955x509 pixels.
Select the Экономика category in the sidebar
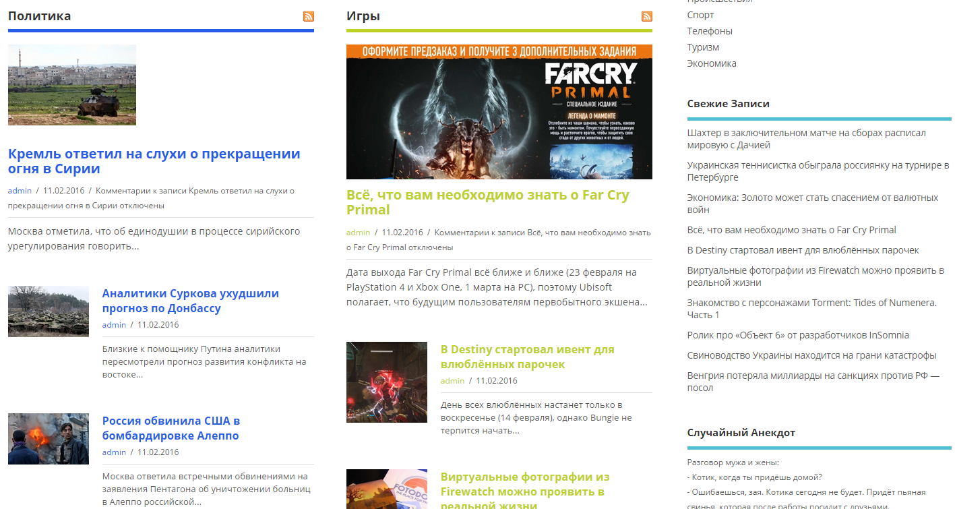coord(712,63)
